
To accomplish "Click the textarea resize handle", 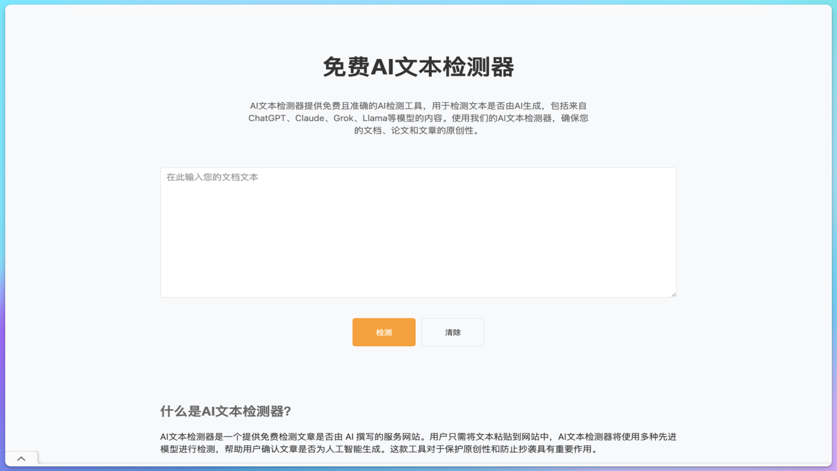I will pos(673,293).
